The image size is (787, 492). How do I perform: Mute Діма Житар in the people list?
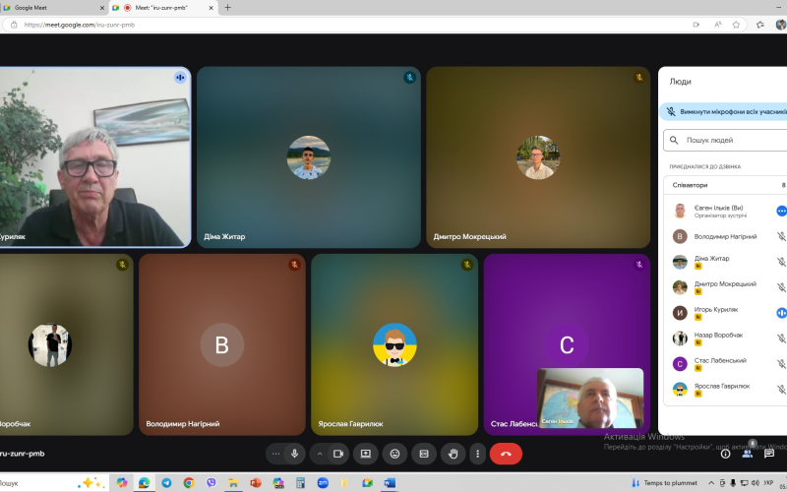(x=781, y=262)
